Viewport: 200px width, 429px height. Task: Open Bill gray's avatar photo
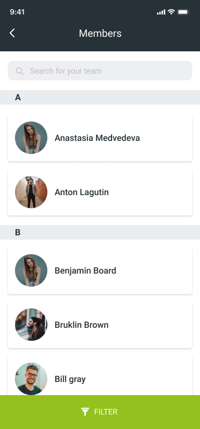pos(31,379)
